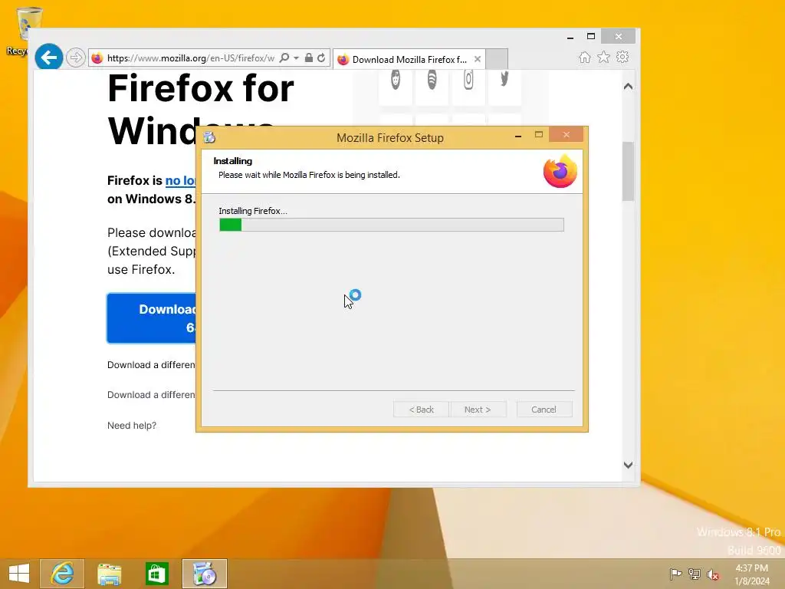This screenshot has width=785, height=589.
Task: Refresh the page with the reload icon
Action: [x=321, y=58]
